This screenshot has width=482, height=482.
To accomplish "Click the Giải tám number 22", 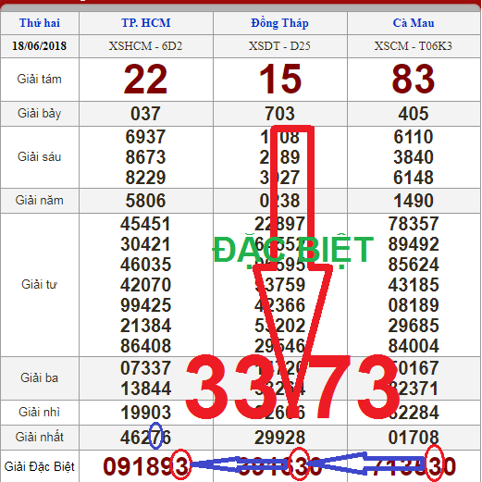I will [x=145, y=80].
